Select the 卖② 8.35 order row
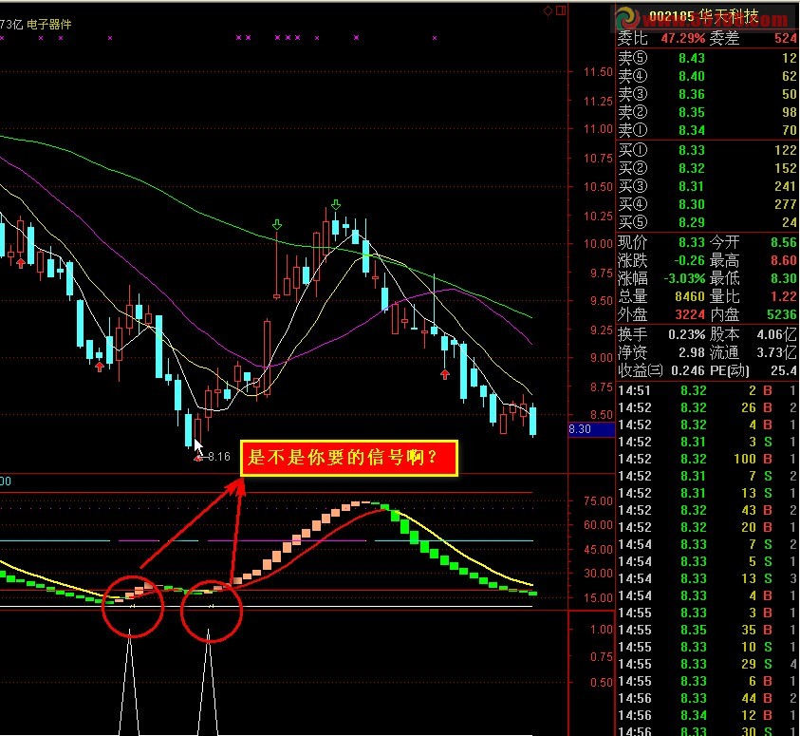This screenshot has width=800, height=736. [x=707, y=112]
